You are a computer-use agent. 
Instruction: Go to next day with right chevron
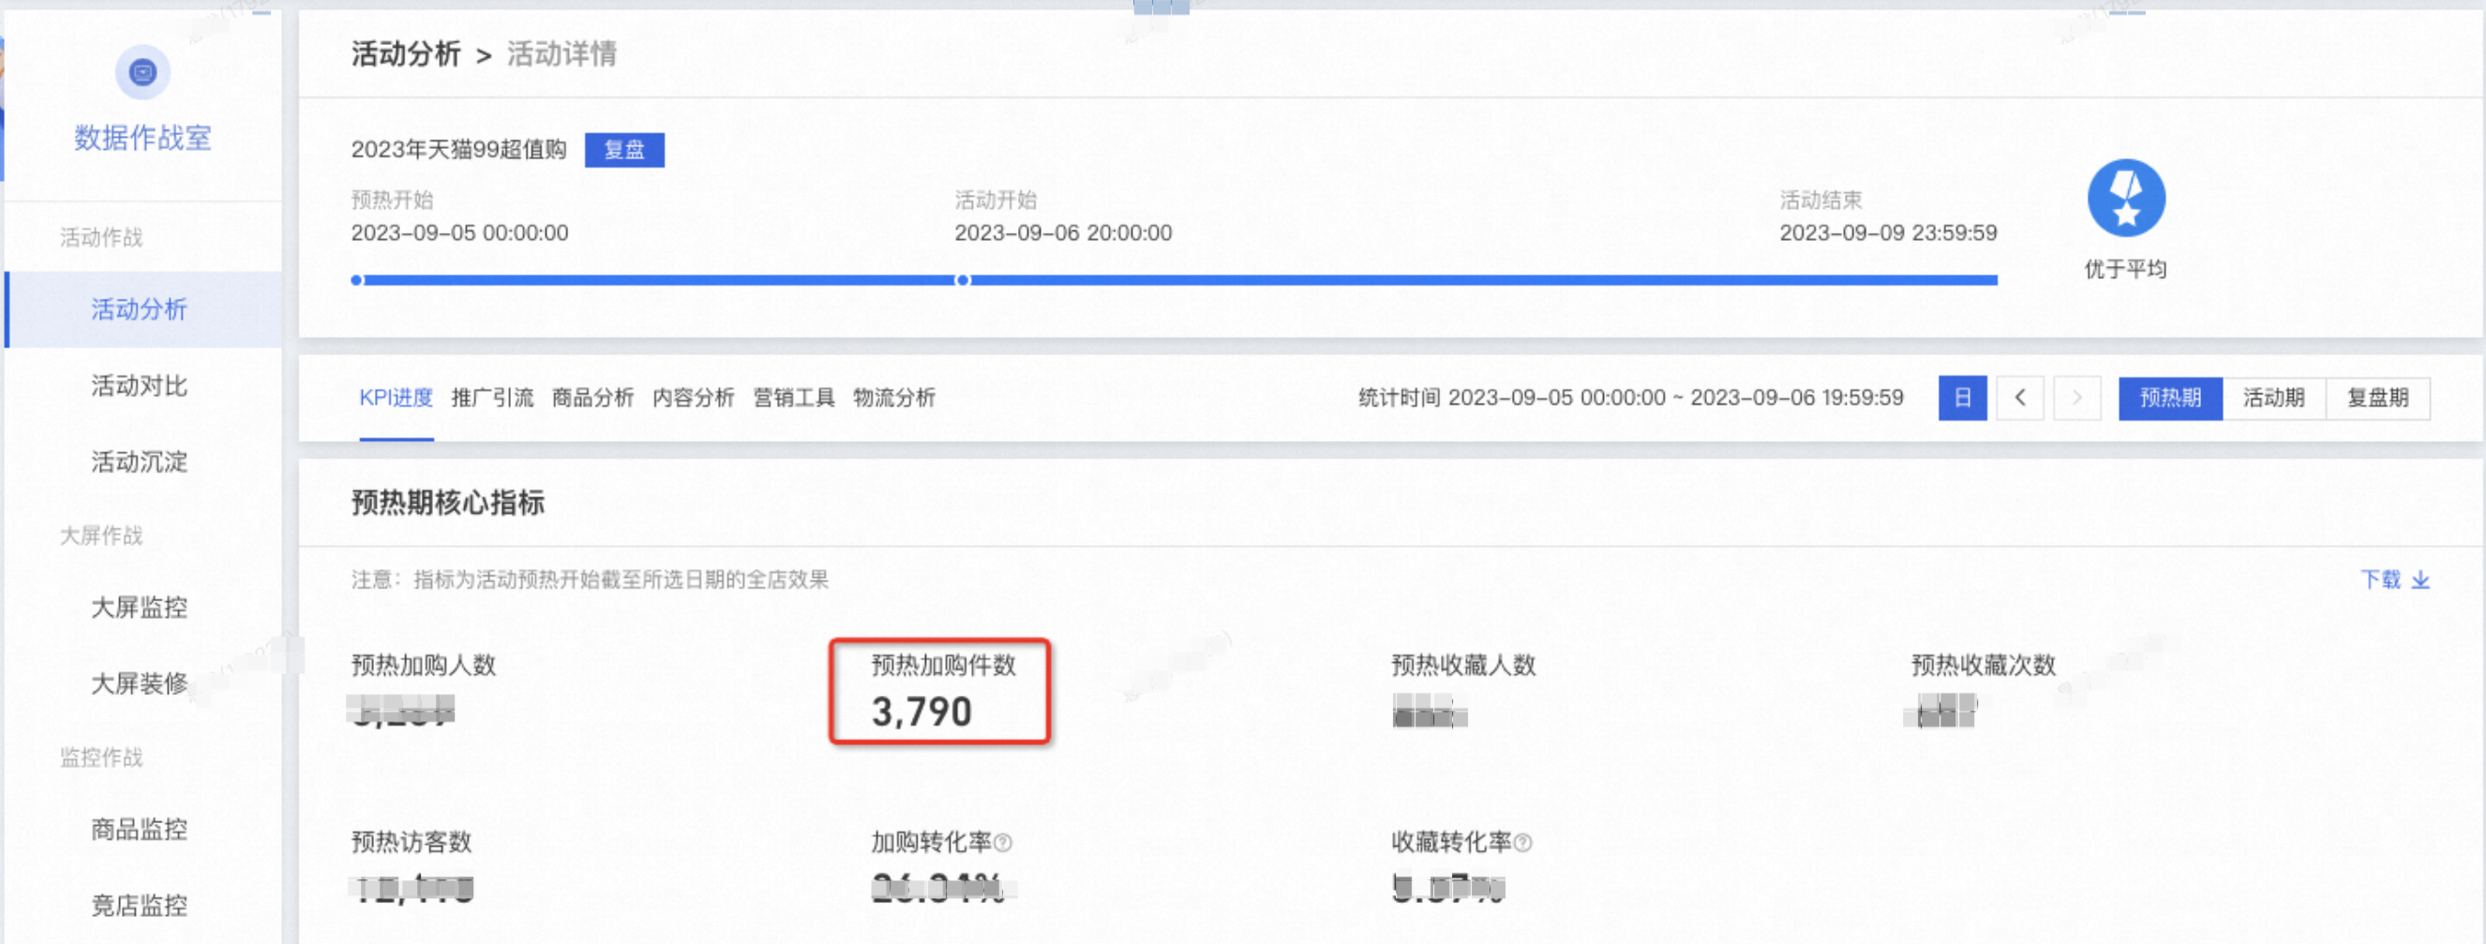(x=2076, y=398)
